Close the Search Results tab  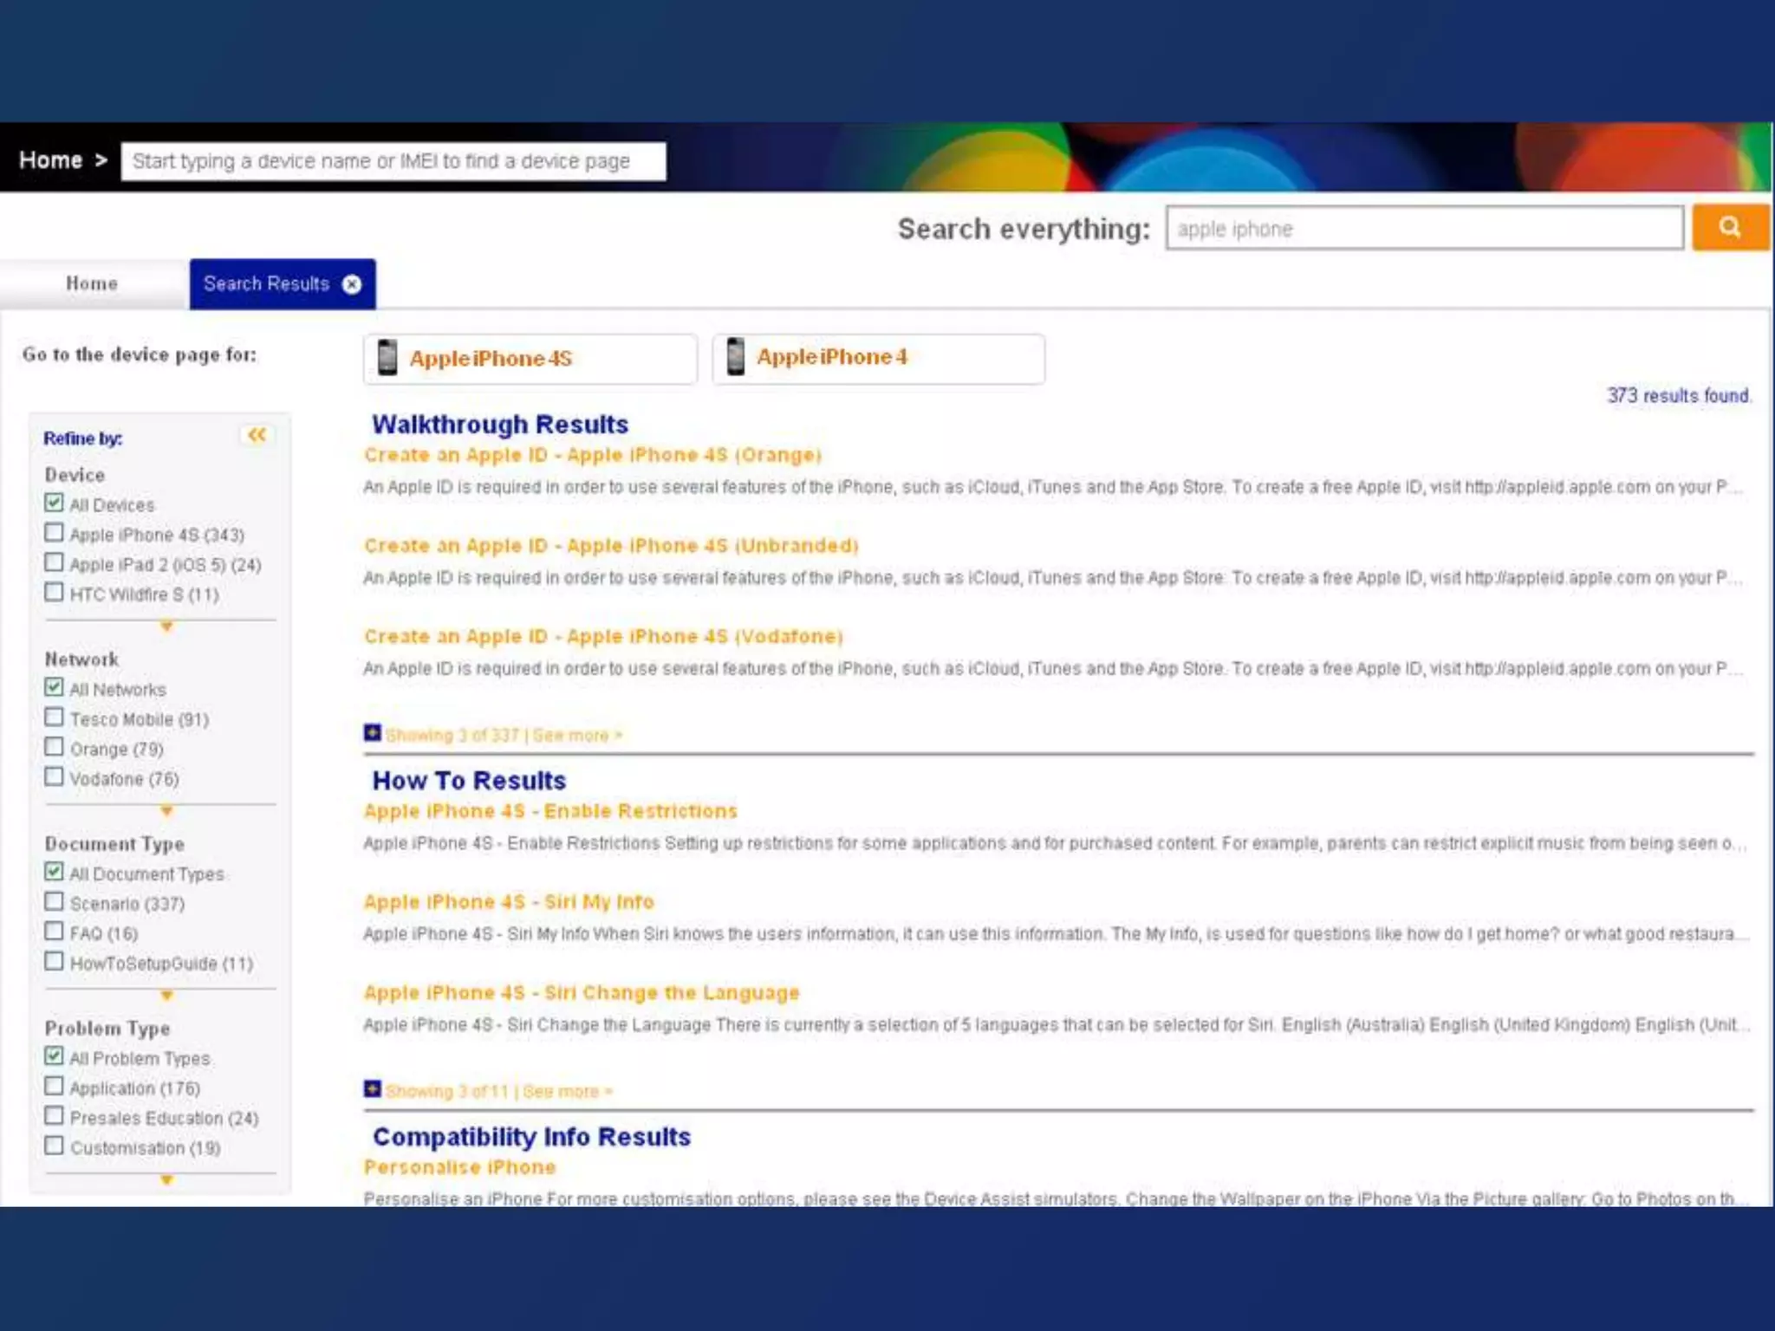click(352, 284)
